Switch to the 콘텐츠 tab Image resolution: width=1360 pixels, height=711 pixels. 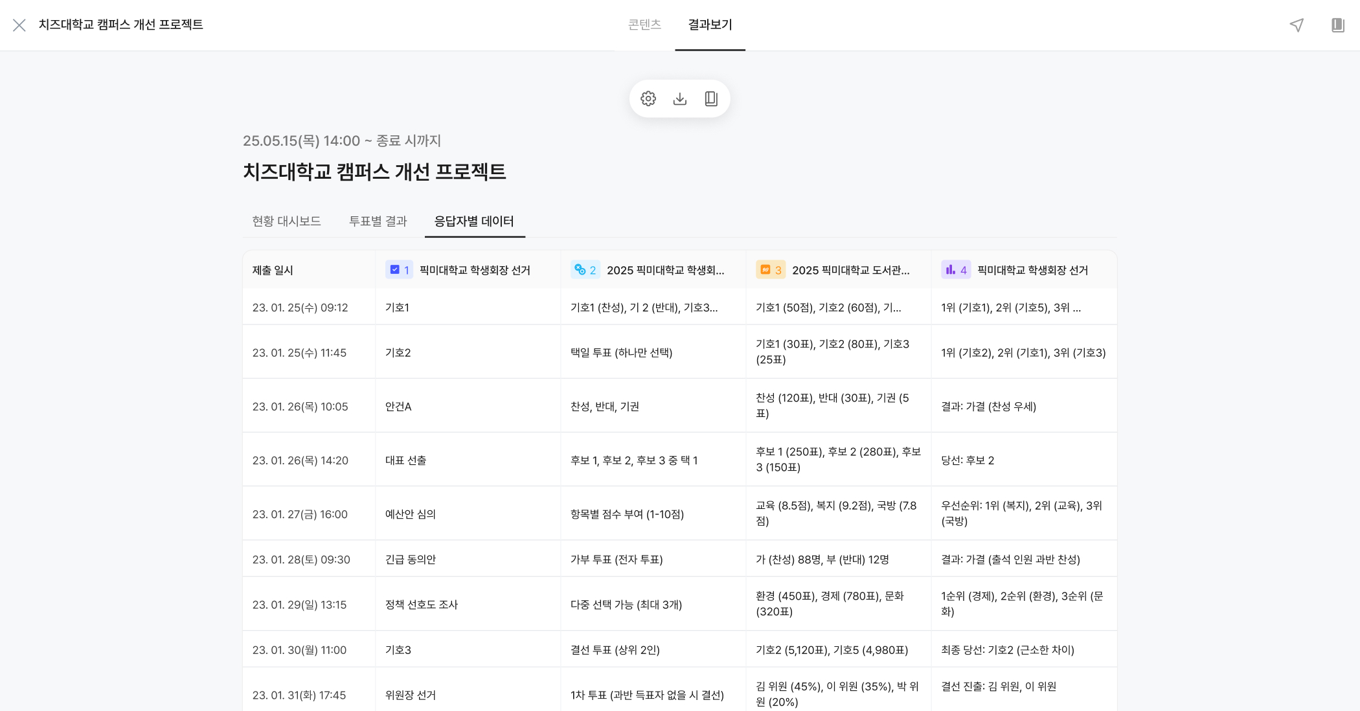coord(644,25)
